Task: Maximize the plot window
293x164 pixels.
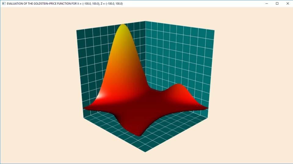Action: coord(277,4)
